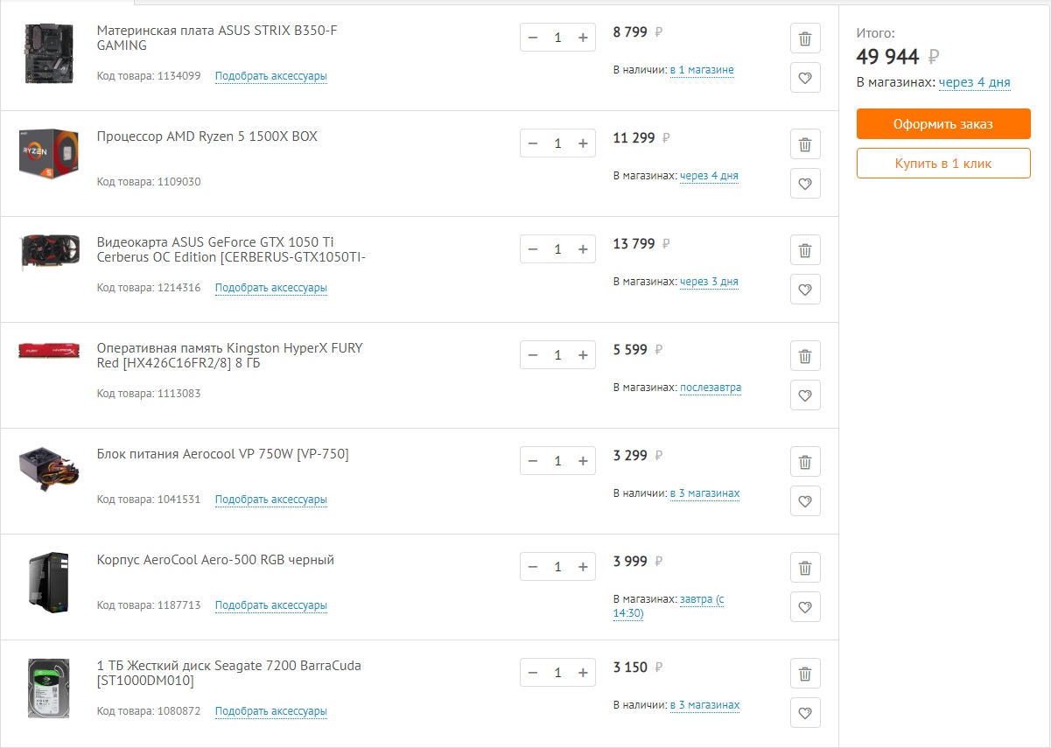This screenshot has width=1051, height=748.
Task: Decrease quantity of AMD Ryzen 5 1500X
Action: point(533,143)
